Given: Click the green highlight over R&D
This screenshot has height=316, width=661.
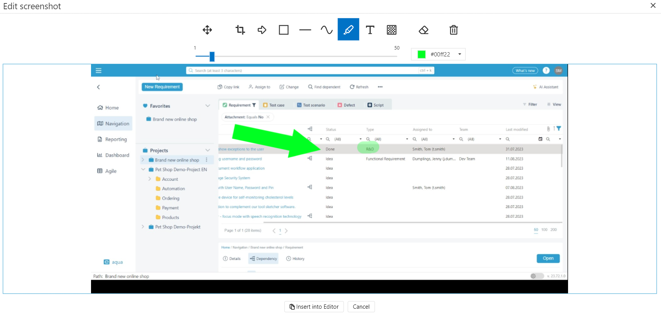Looking at the screenshot, I should point(368,148).
